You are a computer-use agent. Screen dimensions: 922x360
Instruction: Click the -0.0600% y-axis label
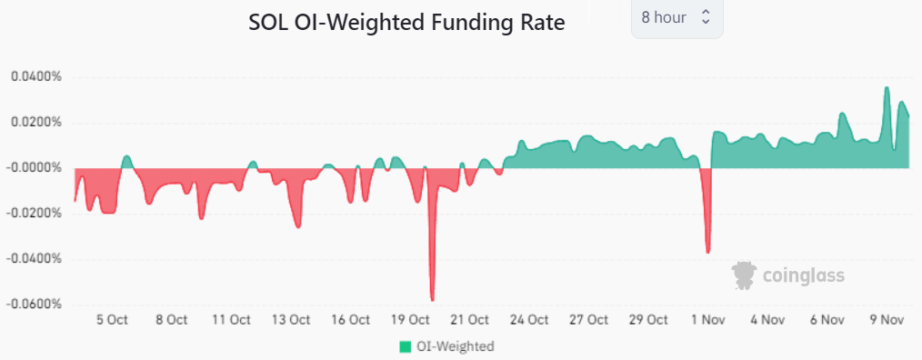pyautogui.click(x=35, y=305)
